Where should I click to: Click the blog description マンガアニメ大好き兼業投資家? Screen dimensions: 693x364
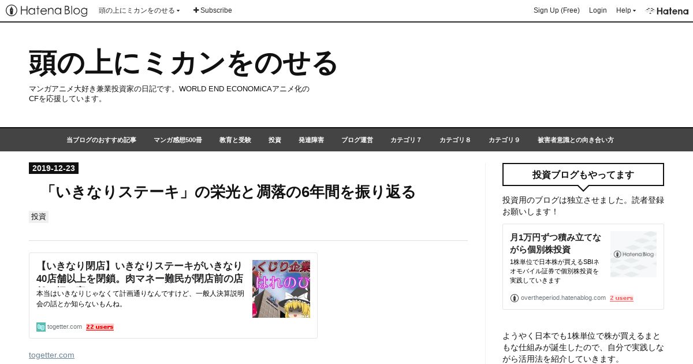click(x=169, y=94)
